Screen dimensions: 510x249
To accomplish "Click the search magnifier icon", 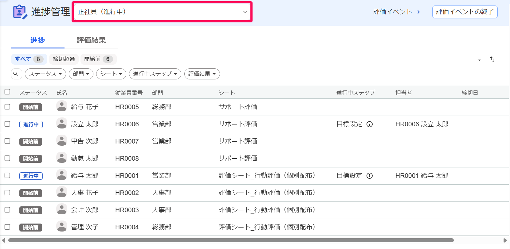I will pos(16,74).
